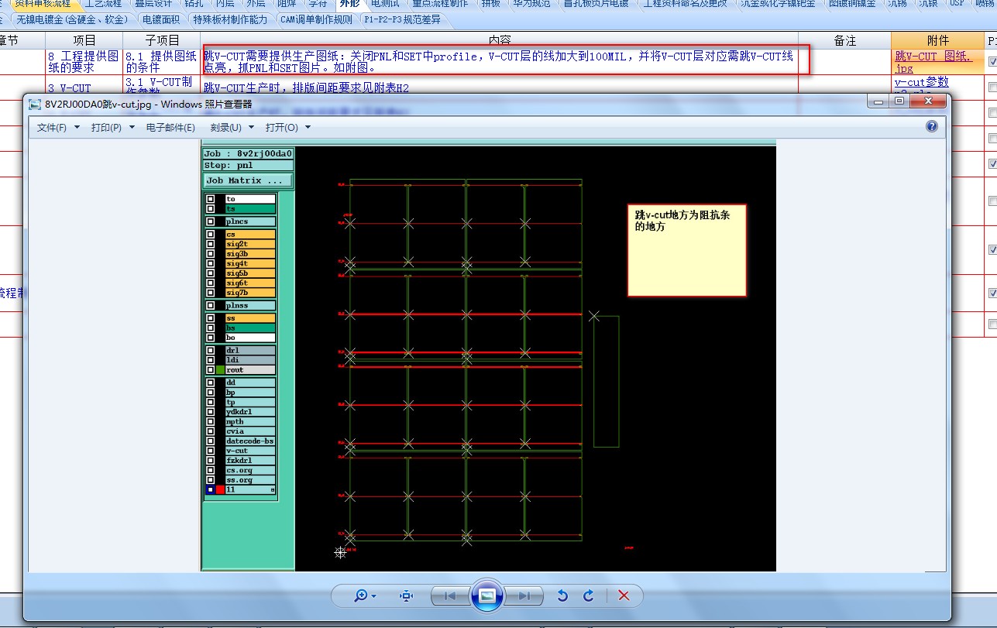Open the zoom magnifier control

tap(361, 595)
